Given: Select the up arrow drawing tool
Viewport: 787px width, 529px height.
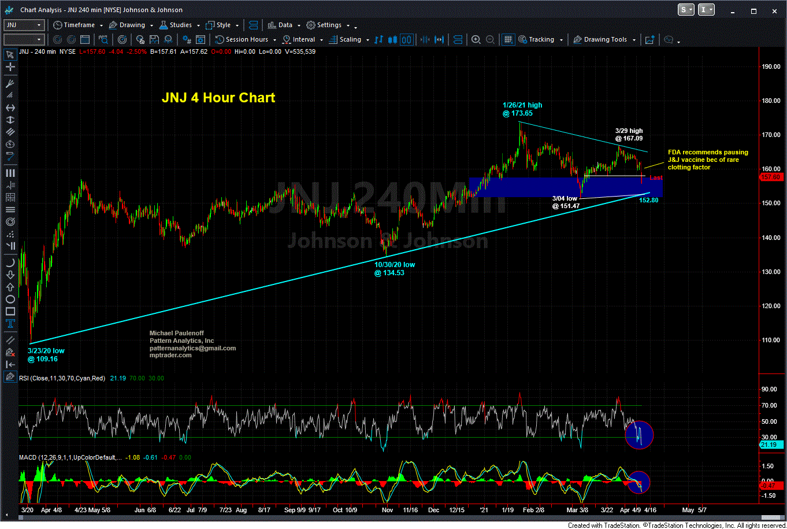Looking at the screenshot, I should pos(10,287).
